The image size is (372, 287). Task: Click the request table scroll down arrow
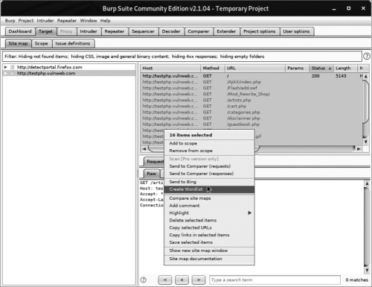coord(366,142)
